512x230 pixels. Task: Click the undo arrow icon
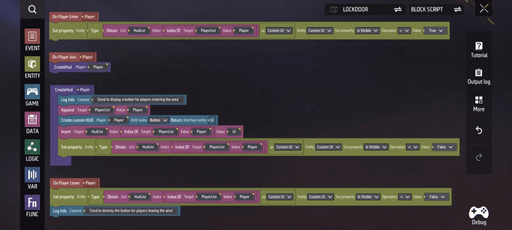click(479, 131)
